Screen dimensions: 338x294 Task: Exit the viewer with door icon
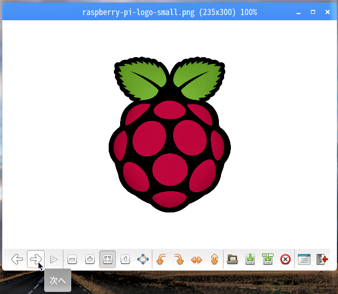(322, 259)
